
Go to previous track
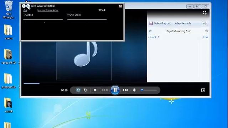[105, 90]
